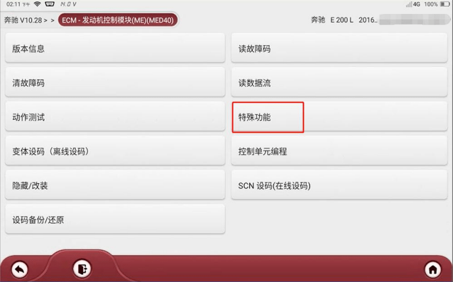Tap the back arrow icon
The image size is (453, 282).
click(x=20, y=269)
